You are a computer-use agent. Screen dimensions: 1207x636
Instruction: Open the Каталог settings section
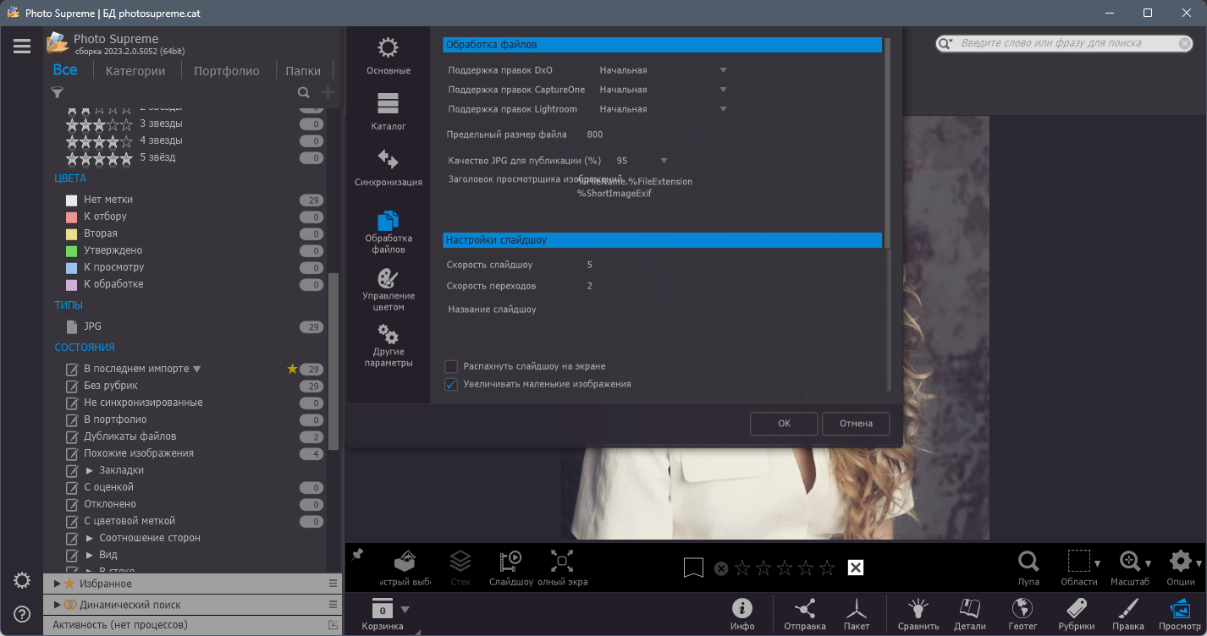389,112
